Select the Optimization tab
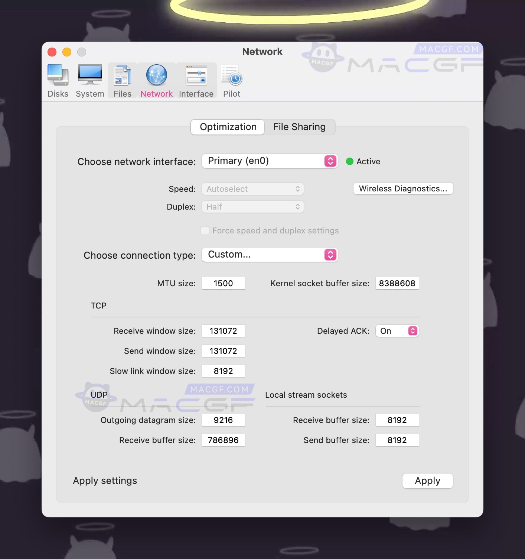Image resolution: width=525 pixels, height=559 pixels. coord(227,127)
